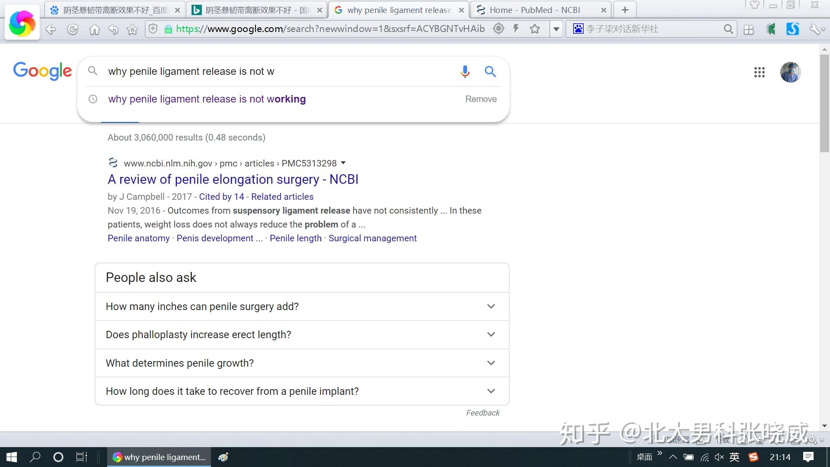Open the Google apps grid icon
The width and height of the screenshot is (830, 467).
point(759,72)
